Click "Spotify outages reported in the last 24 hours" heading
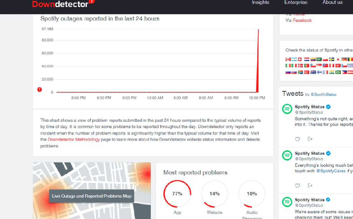The width and height of the screenshot is (353, 219). (100, 18)
